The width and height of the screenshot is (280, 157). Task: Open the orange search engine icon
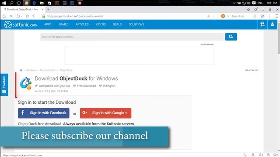pyautogui.click(x=223, y=16)
